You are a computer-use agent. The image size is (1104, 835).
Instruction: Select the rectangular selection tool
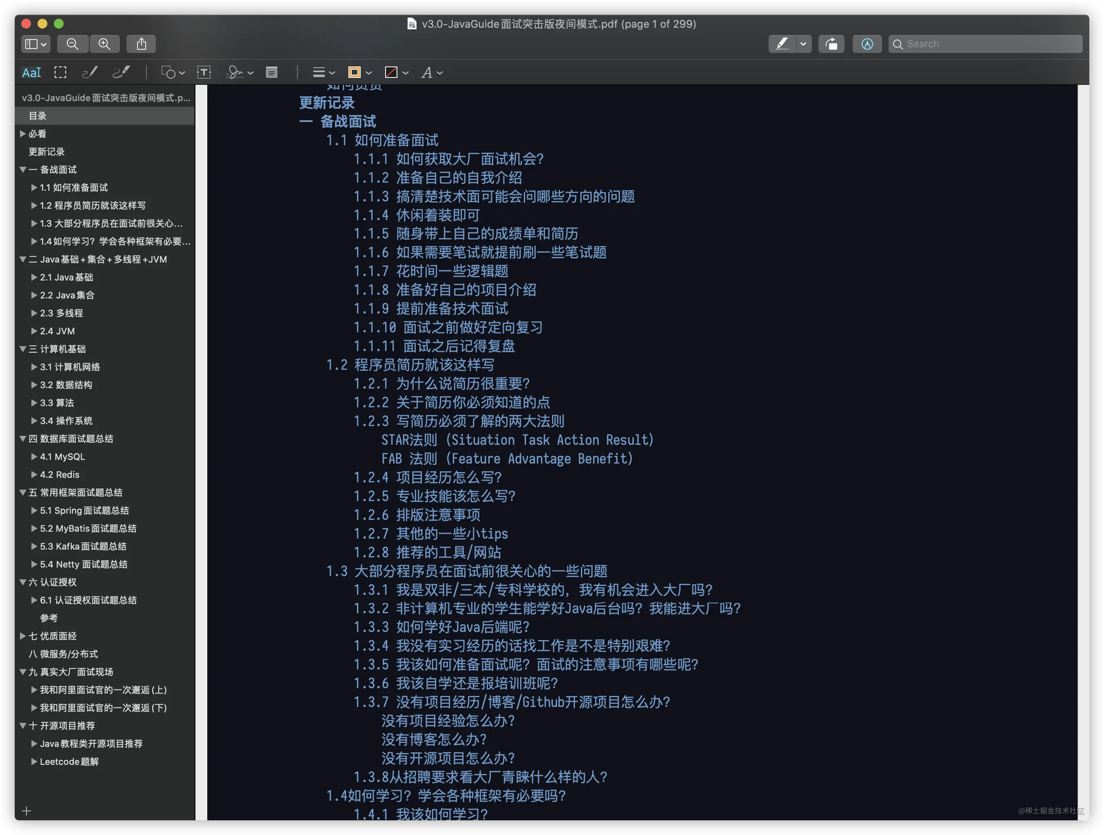60,73
